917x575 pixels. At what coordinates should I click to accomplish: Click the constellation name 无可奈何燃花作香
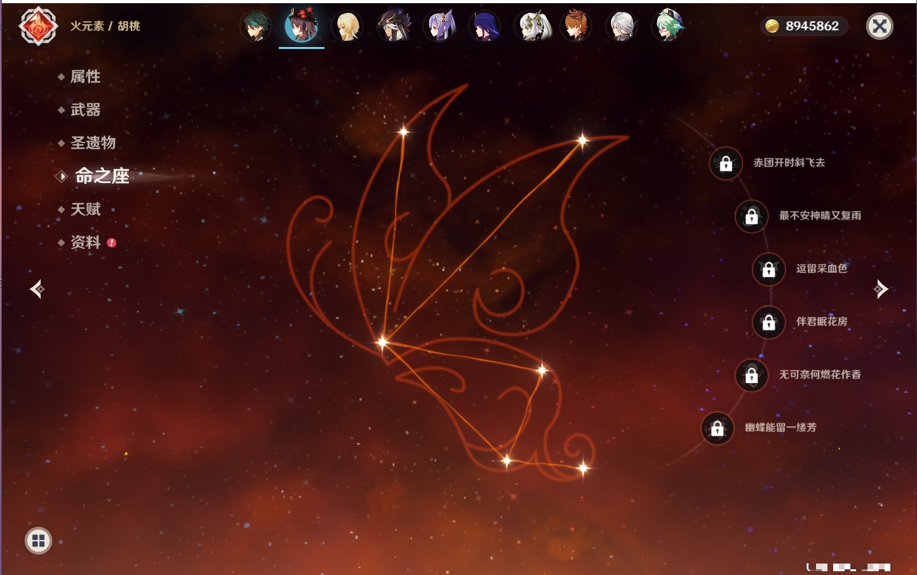point(820,374)
